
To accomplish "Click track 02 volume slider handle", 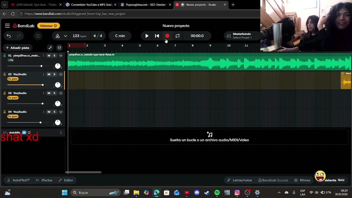I will pos(43,85).
